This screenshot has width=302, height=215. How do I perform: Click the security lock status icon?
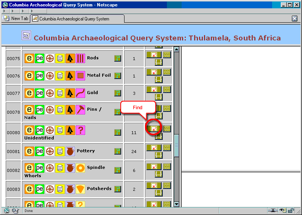pos(291,211)
